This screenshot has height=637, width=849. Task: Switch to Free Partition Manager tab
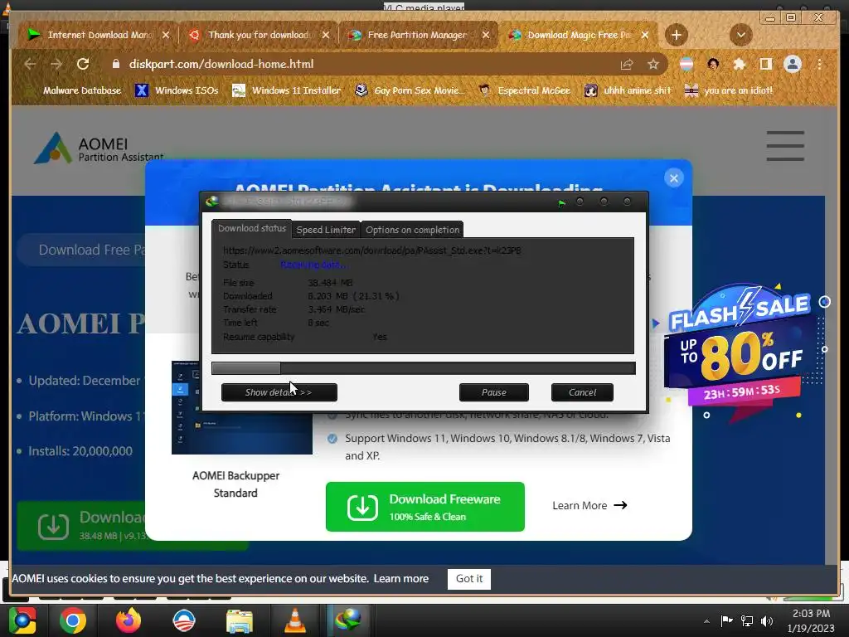click(x=418, y=35)
